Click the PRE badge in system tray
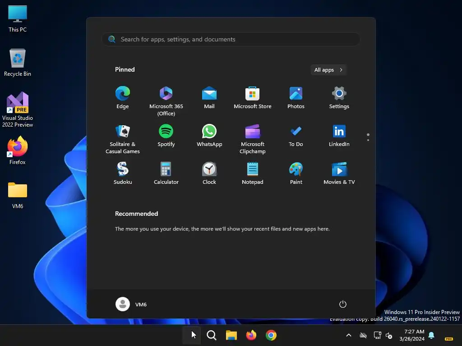Image resolution: width=462 pixels, height=346 pixels. click(449, 339)
